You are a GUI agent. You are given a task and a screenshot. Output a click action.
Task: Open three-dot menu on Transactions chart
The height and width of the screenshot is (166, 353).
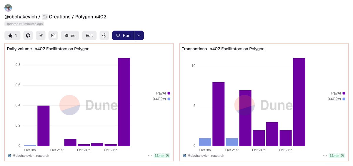coord(325,156)
